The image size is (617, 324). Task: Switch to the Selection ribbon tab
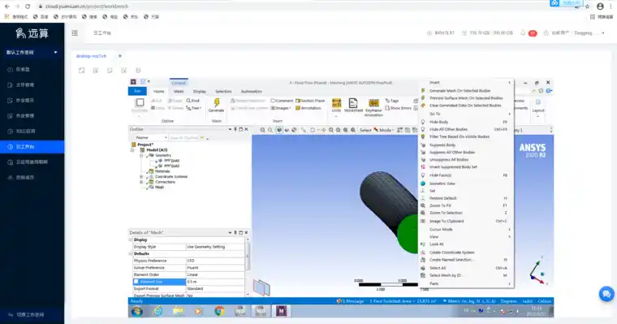223,91
